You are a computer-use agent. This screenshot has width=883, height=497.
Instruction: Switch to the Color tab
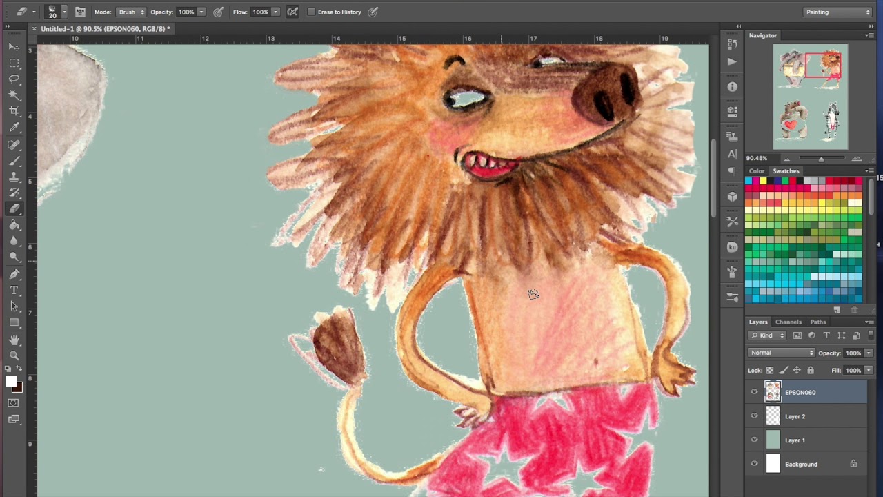757,170
